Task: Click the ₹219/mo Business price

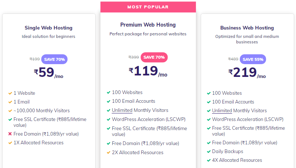Action: (x=247, y=73)
